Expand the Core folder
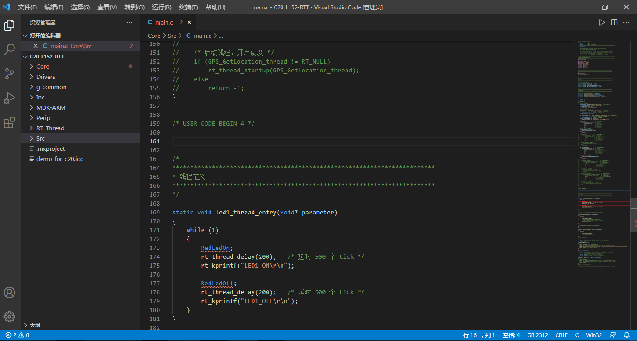Screen dimensions: 637x341 tap(80, 66)
